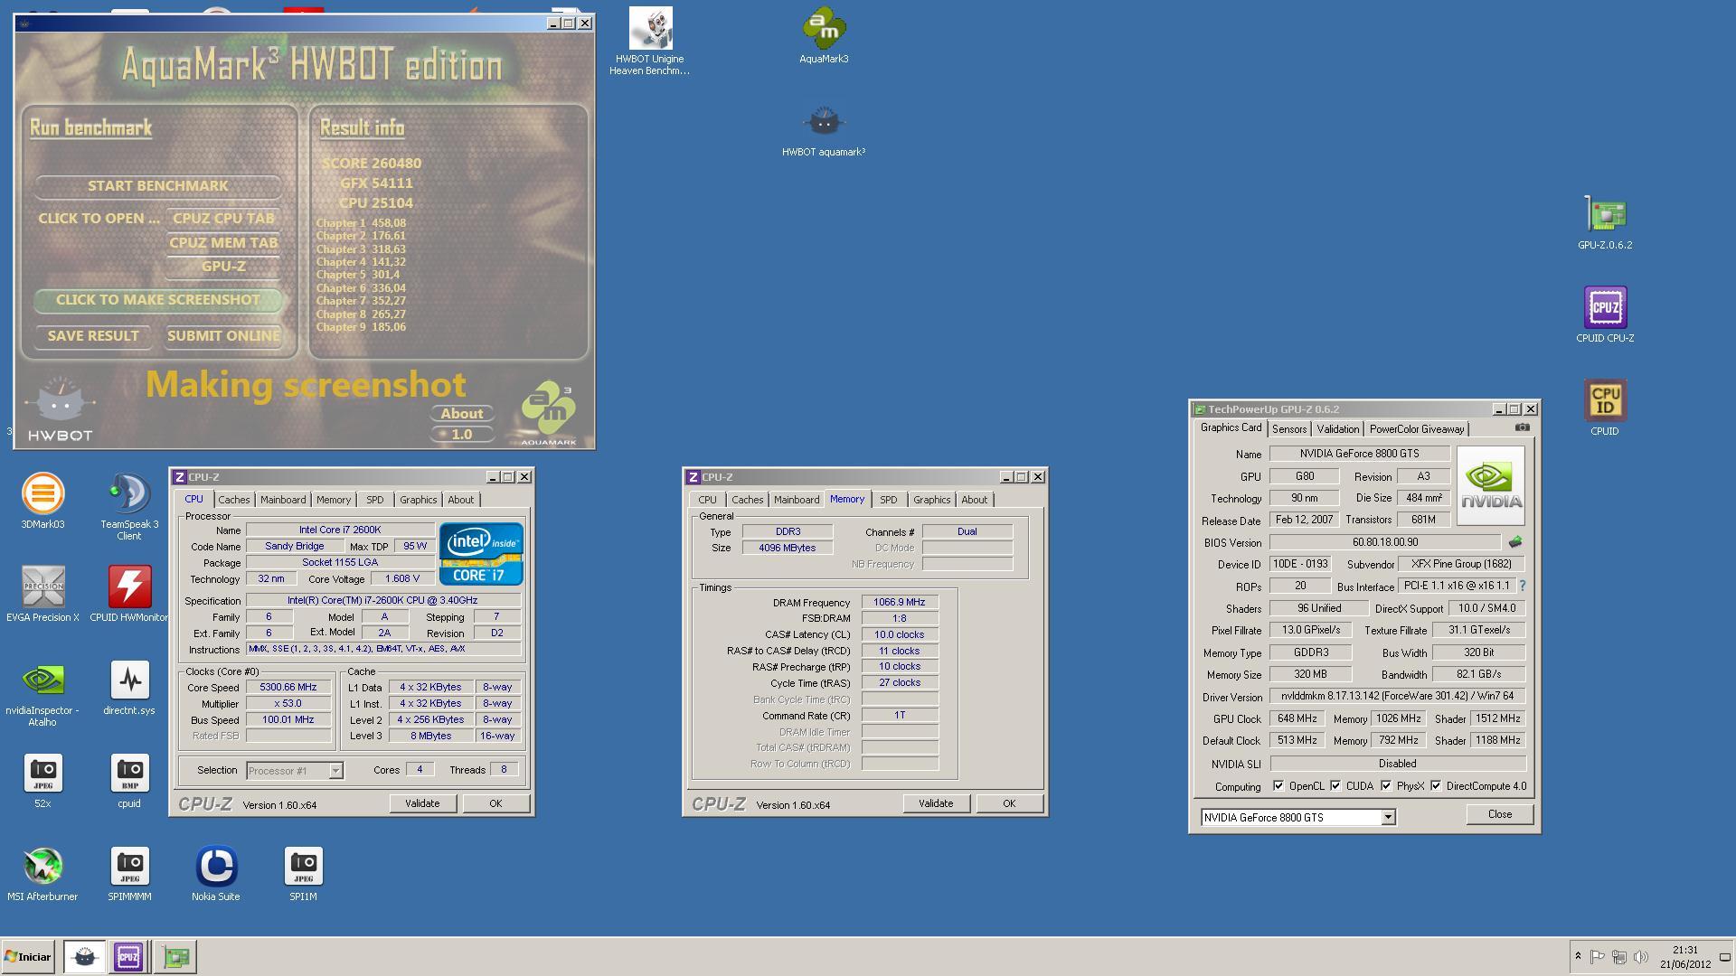
Task: Click CLICK TO MAKE SCREENSHOT button
Action: [158, 300]
